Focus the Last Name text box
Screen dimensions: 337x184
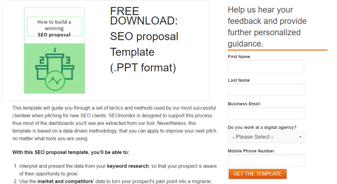266,90
